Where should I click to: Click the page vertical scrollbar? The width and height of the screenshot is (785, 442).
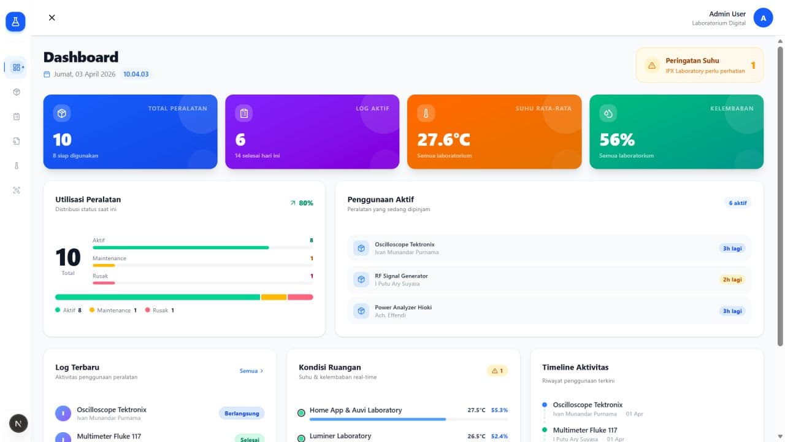pyautogui.click(x=780, y=196)
